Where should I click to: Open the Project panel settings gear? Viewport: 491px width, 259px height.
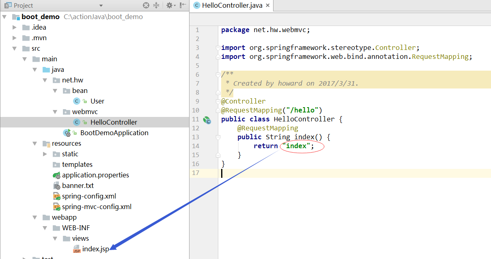click(x=170, y=5)
